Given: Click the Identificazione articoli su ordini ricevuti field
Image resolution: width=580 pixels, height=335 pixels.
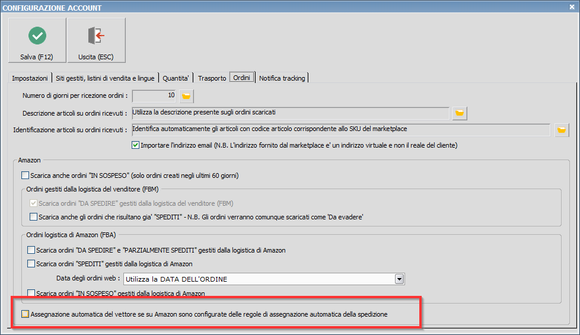Looking at the screenshot, I should pos(341,130).
